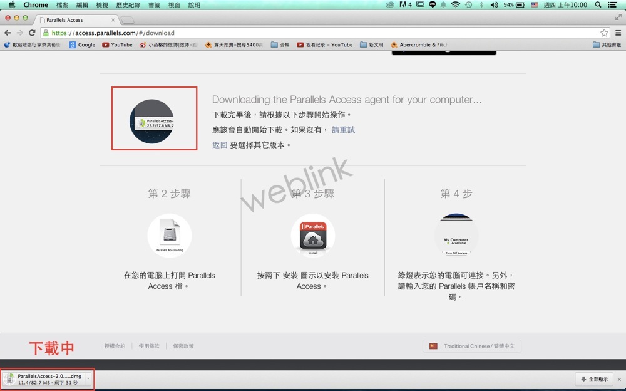Image resolution: width=626 pixels, height=391 pixels.
Task: Select the Parallels Access tab
Action: 76,19
